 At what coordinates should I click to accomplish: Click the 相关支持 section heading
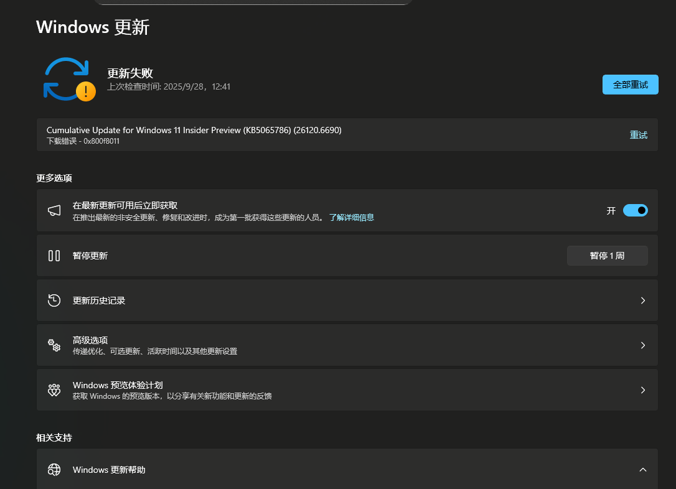coord(54,438)
